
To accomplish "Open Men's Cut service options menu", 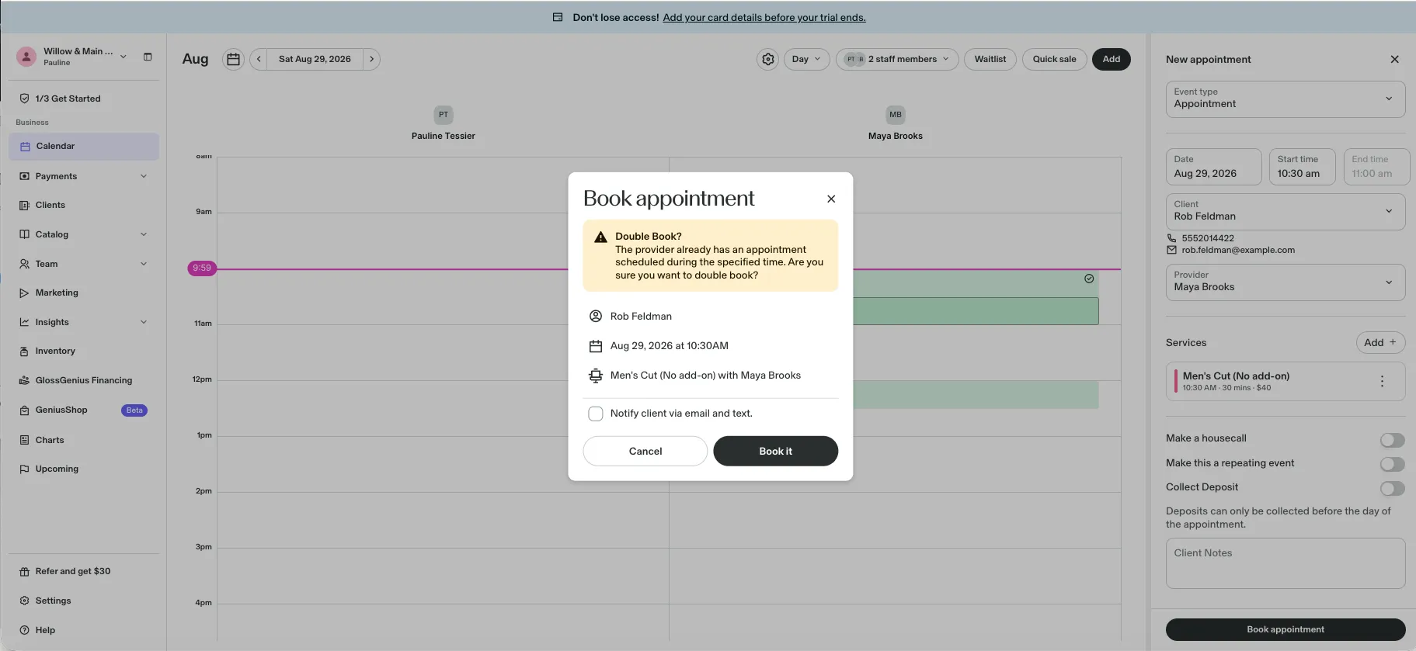I will (x=1382, y=381).
